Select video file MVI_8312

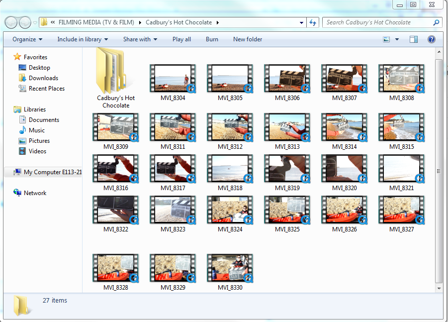(x=230, y=131)
